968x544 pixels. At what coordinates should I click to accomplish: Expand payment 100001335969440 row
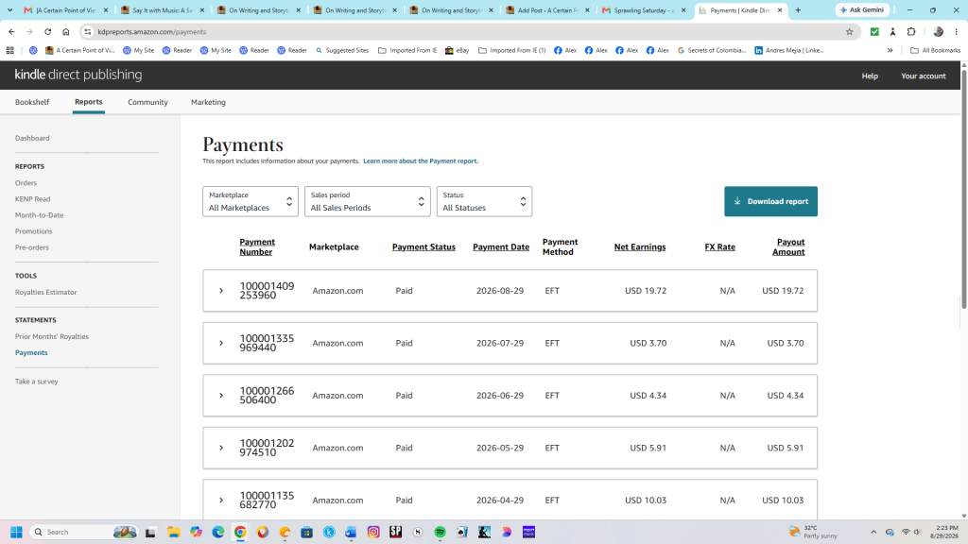221,343
